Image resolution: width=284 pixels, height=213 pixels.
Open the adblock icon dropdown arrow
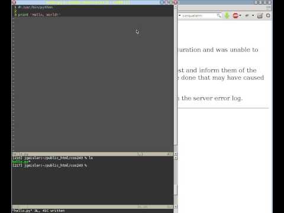pos(240,15)
